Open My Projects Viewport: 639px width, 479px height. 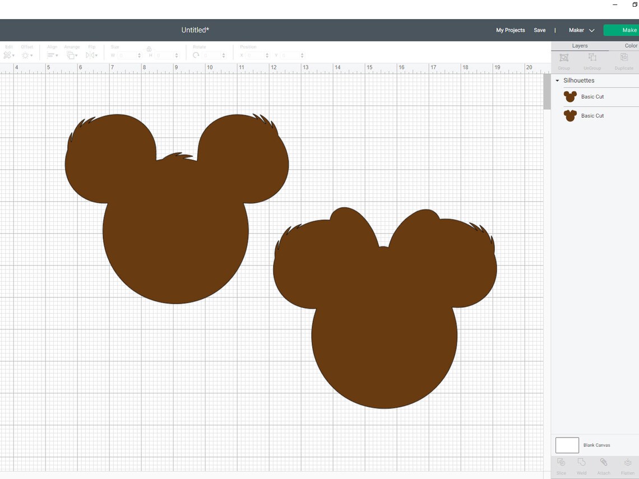tap(510, 30)
